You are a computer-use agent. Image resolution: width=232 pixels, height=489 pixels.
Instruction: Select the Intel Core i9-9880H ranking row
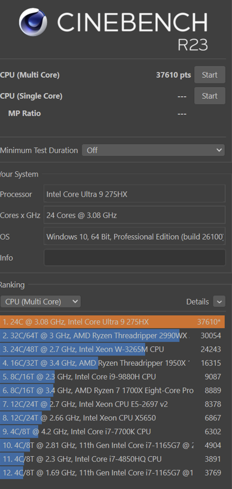pos(112,377)
